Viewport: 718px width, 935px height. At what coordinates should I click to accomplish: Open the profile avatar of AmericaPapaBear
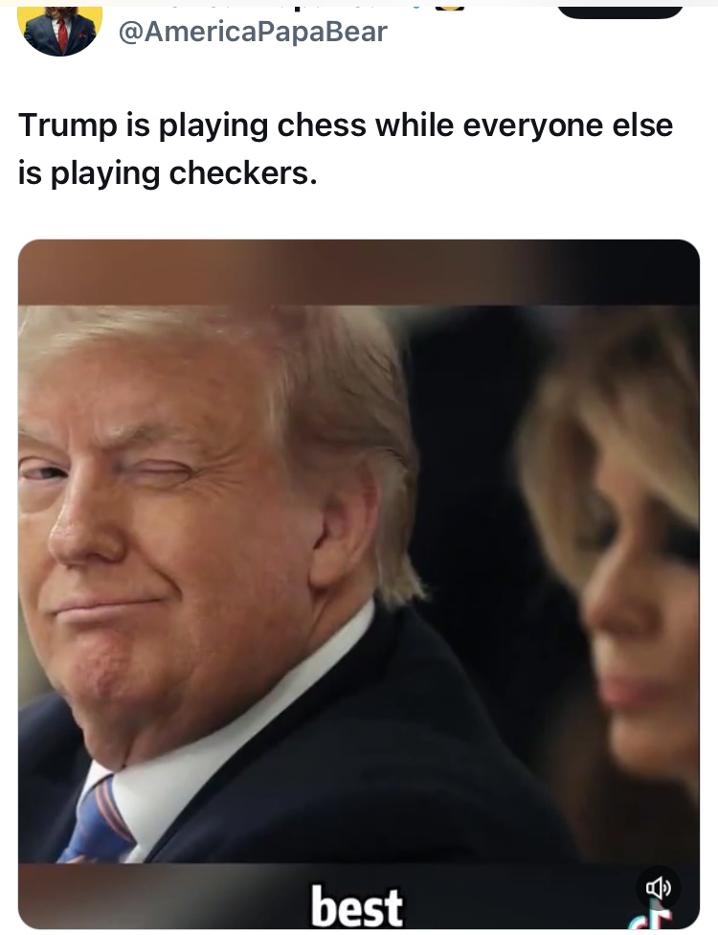coord(59,31)
